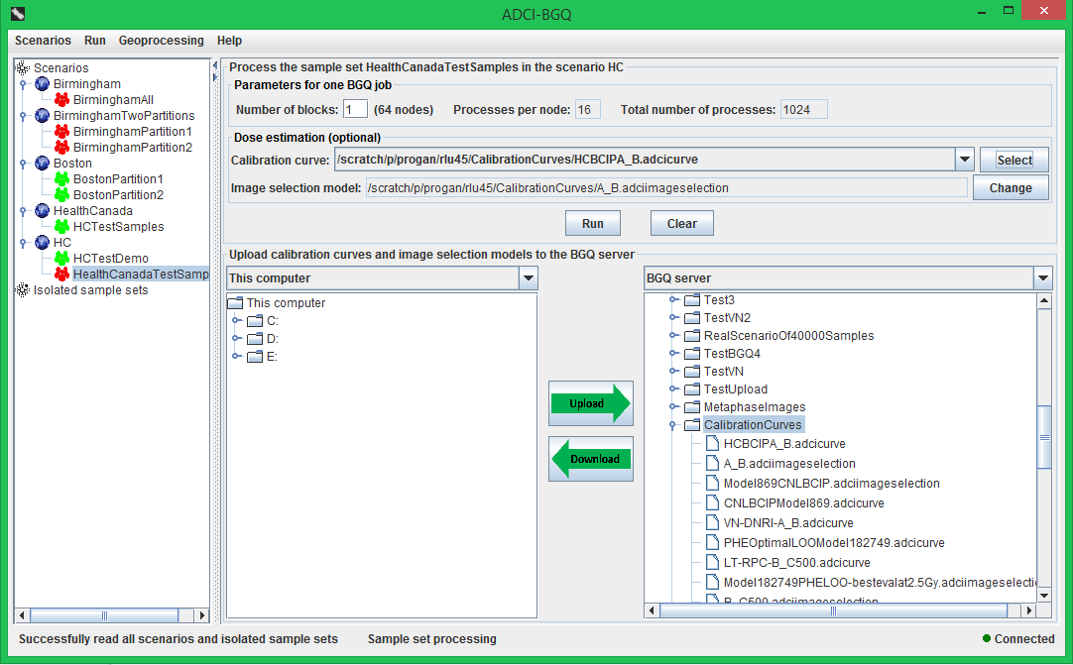Select VN-DNRI-A_B.adcicurve file
This screenshot has width=1073, height=665.
point(788,523)
